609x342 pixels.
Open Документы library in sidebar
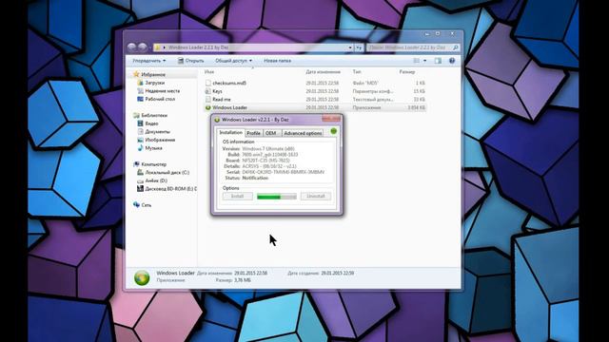pyautogui.click(x=157, y=131)
